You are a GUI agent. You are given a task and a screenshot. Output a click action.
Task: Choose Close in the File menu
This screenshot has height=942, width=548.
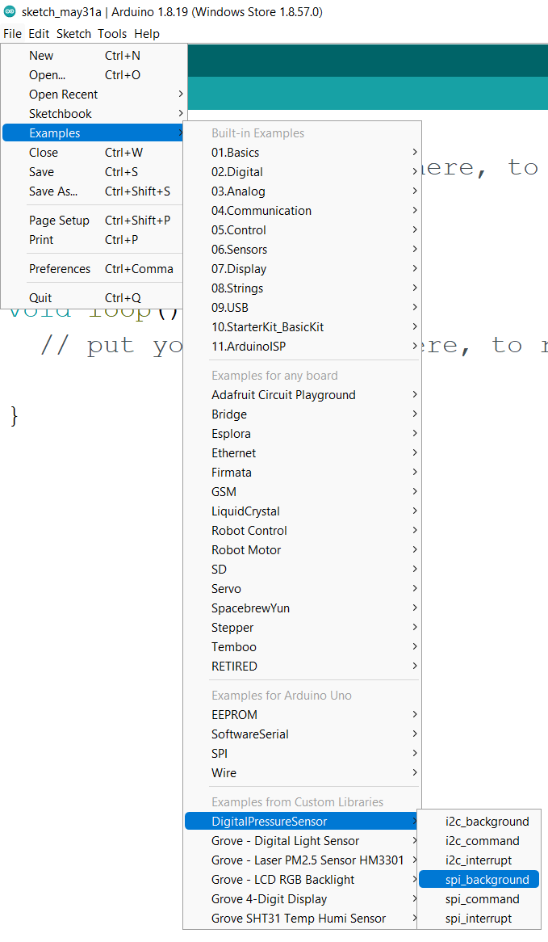(94, 153)
